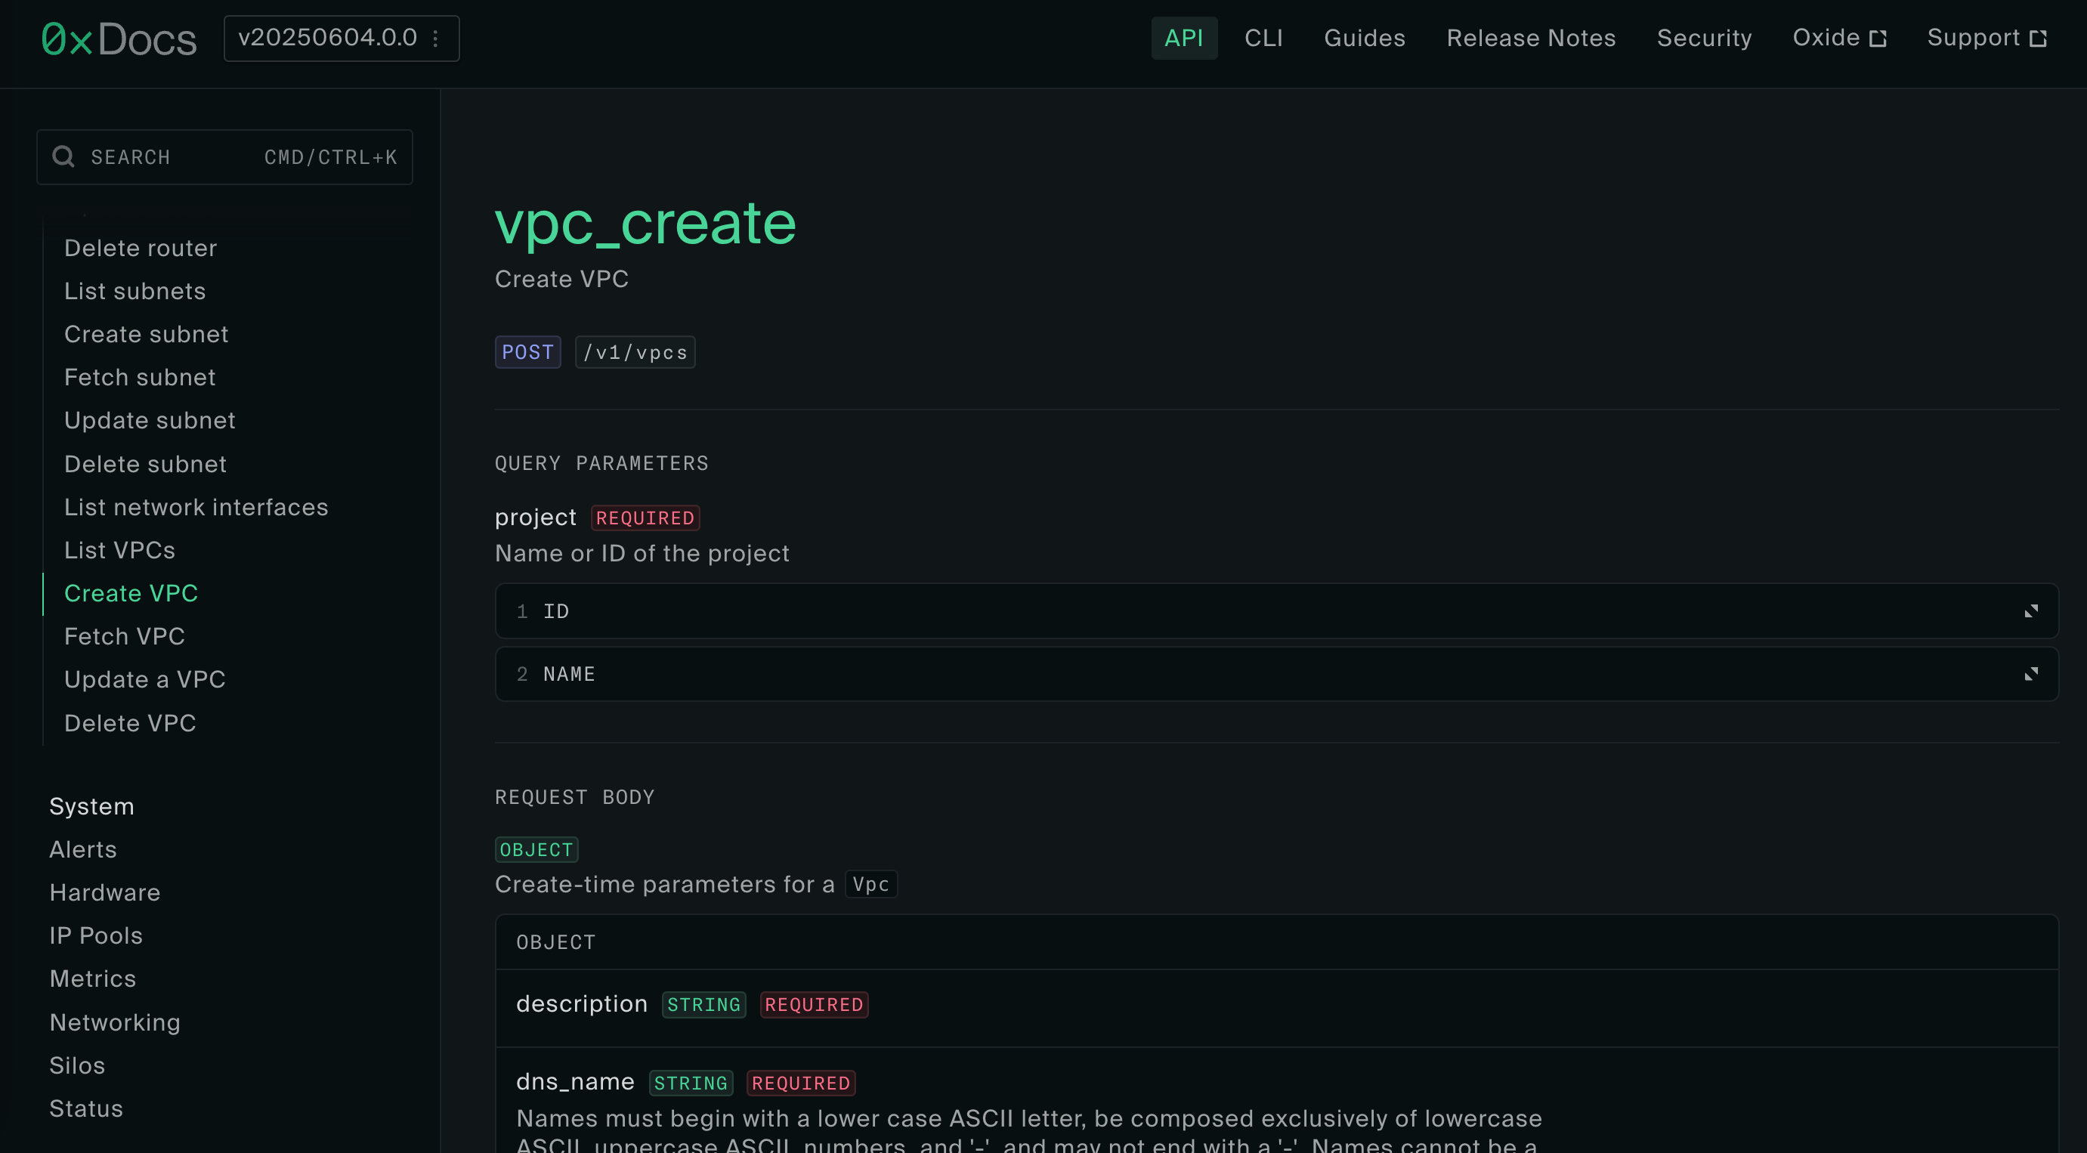Image resolution: width=2087 pixels, height=1153 pixels.
Task: Click the REQUIRED badge next to project
Action: (x=645, y=518)
